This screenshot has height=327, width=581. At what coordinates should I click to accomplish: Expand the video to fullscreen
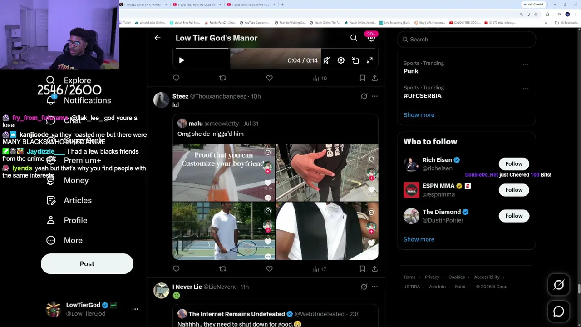(x=369, y=60)
